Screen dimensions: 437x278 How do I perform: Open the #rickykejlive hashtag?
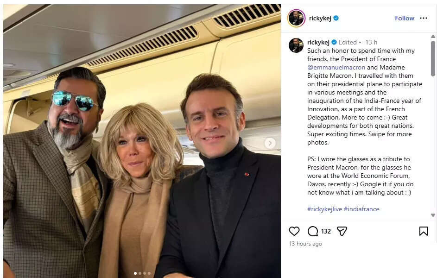pos(324,209)
